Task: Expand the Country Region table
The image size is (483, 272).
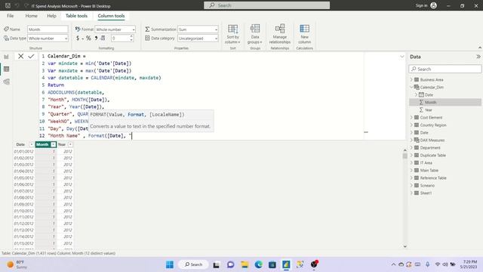Action: click(x=411, y=125)
